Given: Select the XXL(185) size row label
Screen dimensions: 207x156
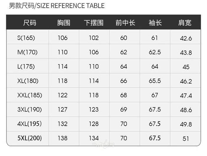Looking at the screenshot, I should [x=30, y=95].
